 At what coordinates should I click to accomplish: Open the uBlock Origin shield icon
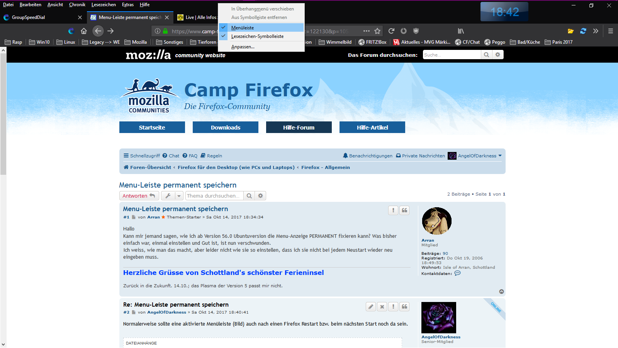(416, 31)
